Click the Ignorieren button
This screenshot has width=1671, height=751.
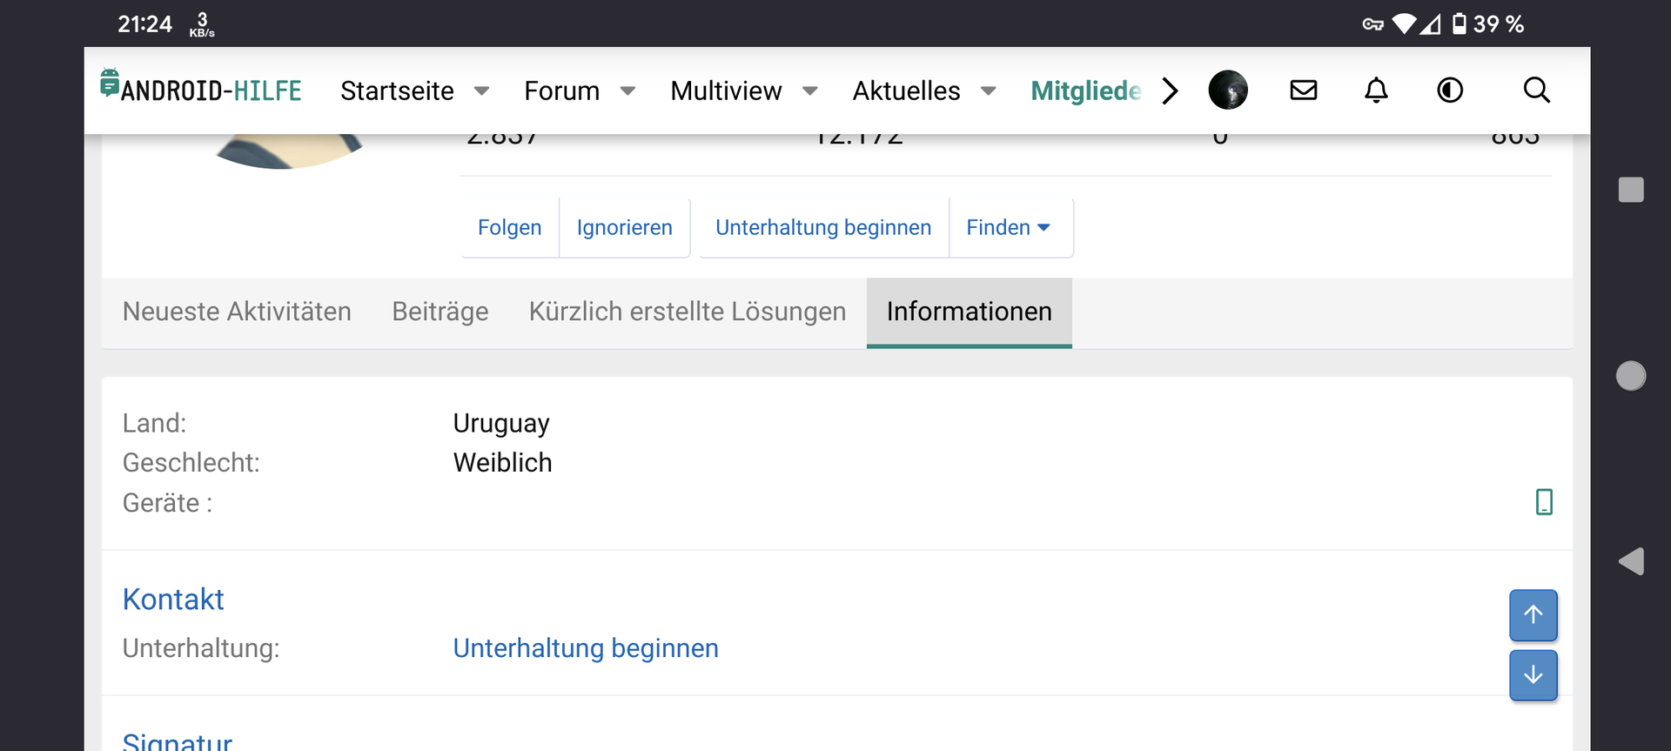[624, 227]
